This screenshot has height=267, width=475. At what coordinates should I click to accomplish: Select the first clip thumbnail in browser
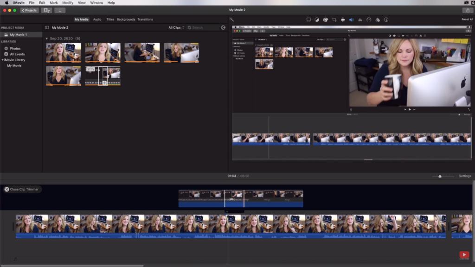64,53
